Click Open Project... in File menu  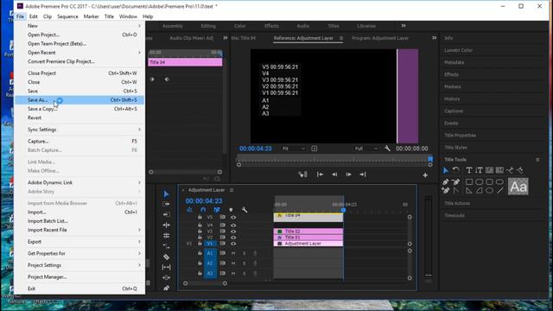point(79,35)
